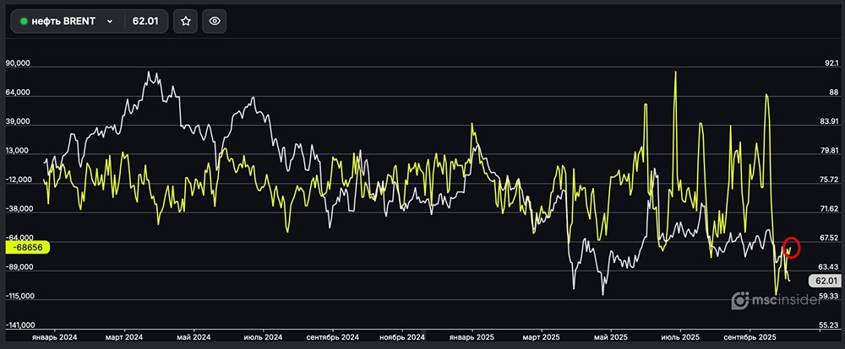Click the -12,000 left axis value
The image size is (845, 349).
pos(19,180)
